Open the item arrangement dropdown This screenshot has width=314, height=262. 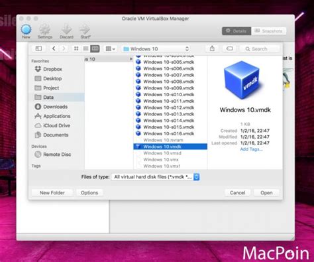coord(110,48)
